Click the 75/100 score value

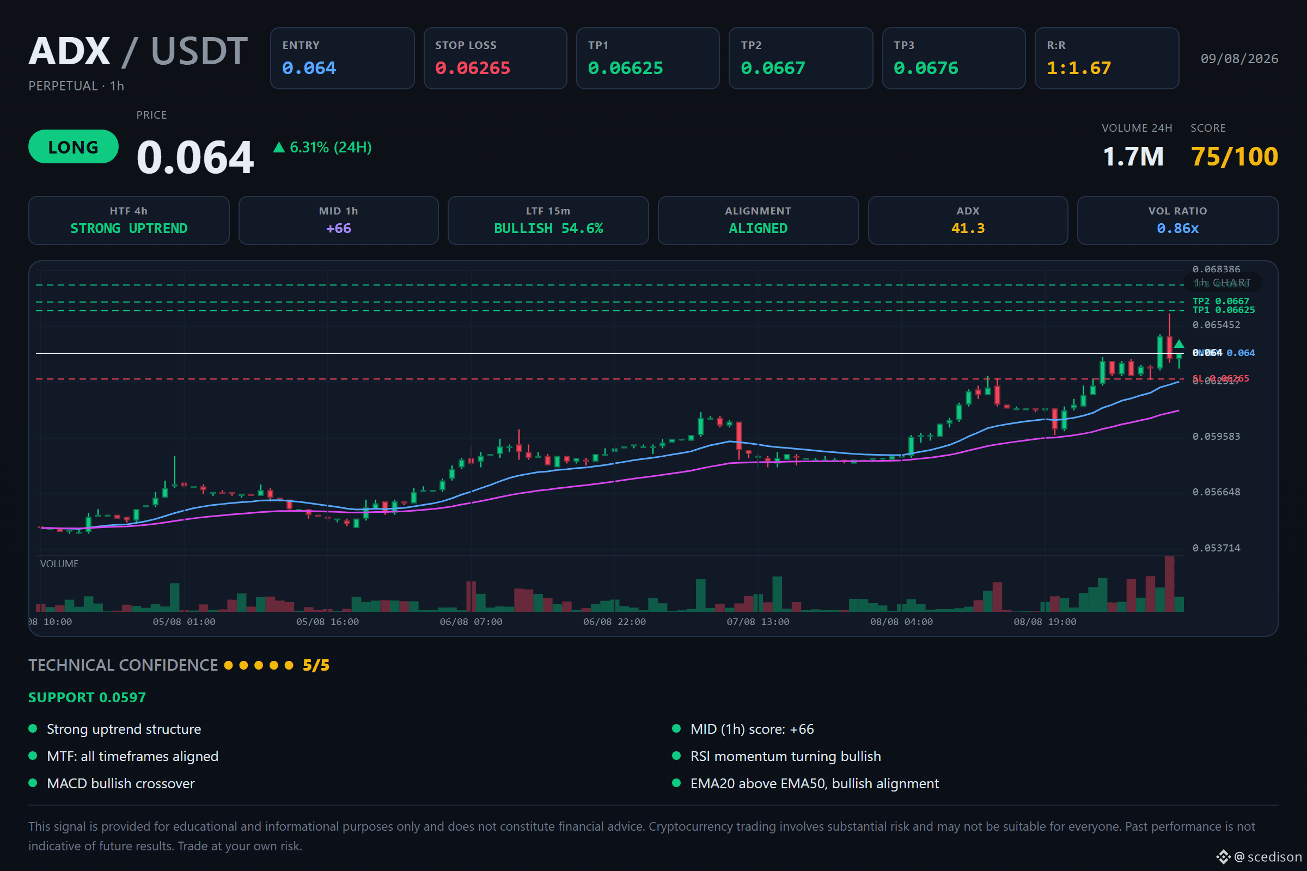click(x=1234, y=157)
